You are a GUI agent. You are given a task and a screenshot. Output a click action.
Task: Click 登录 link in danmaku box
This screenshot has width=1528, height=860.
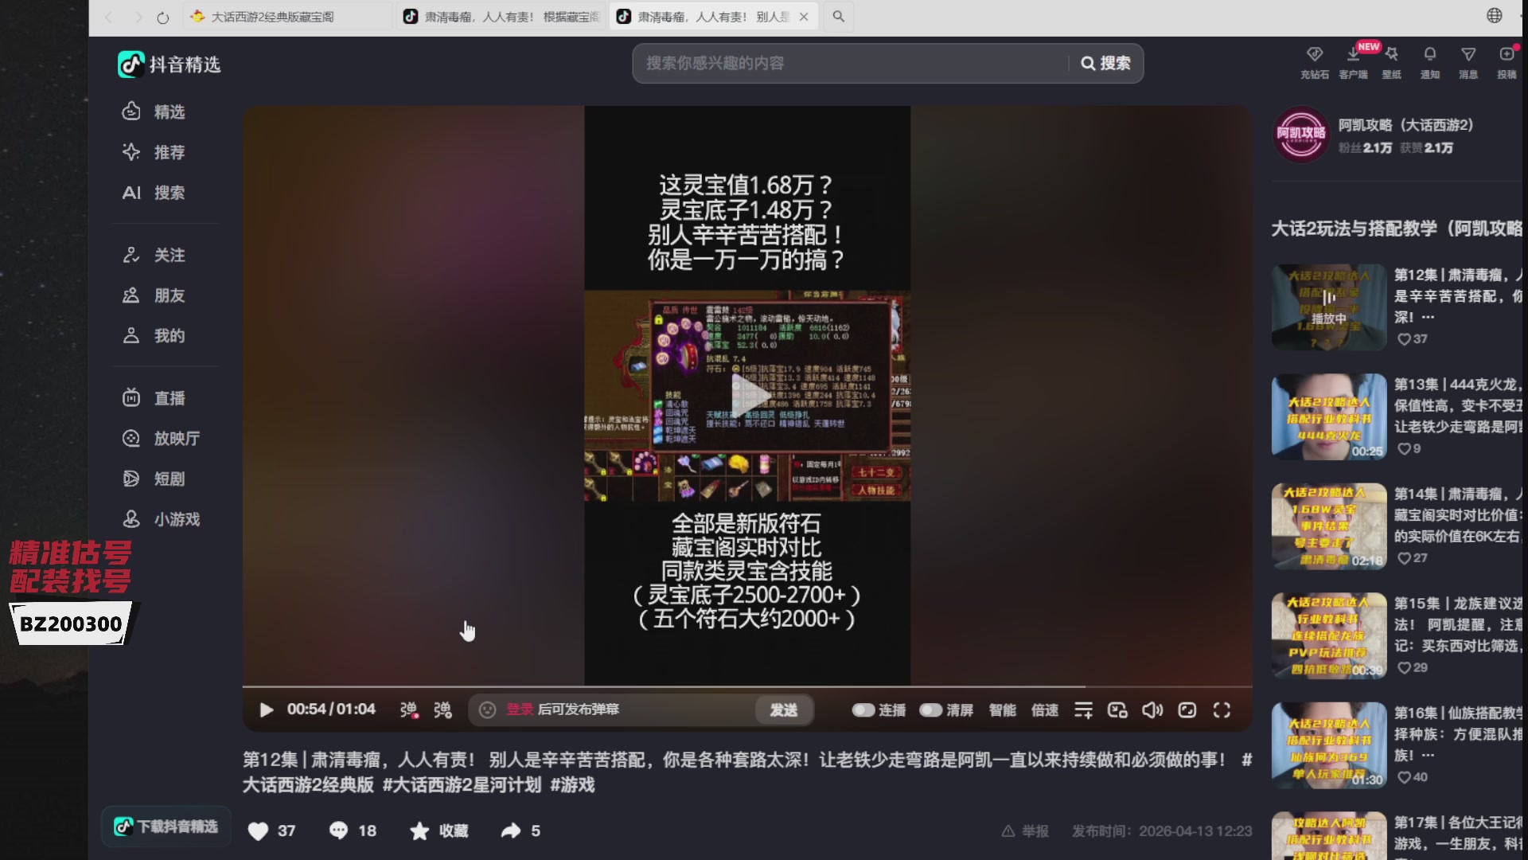520,709
